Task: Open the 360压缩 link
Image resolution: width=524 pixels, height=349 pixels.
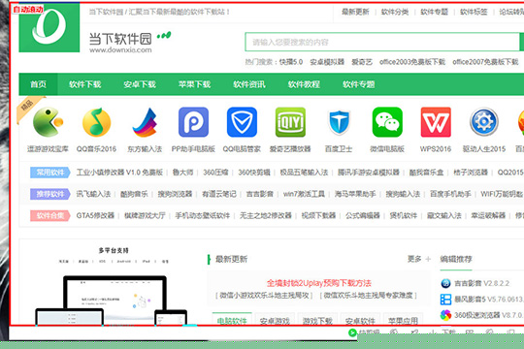Action: [x=215, y=173]
